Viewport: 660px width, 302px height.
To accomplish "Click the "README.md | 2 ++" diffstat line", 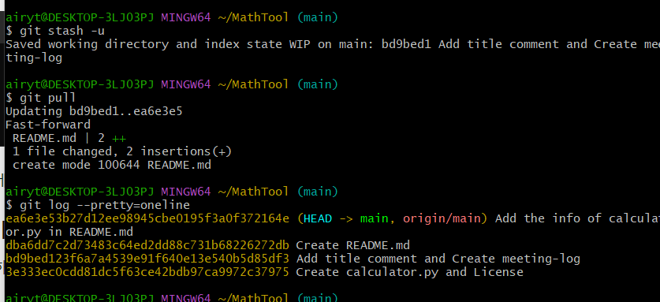I will [x=69, y=138].
